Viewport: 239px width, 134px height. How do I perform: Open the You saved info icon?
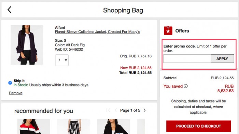(x=185, y=86)
